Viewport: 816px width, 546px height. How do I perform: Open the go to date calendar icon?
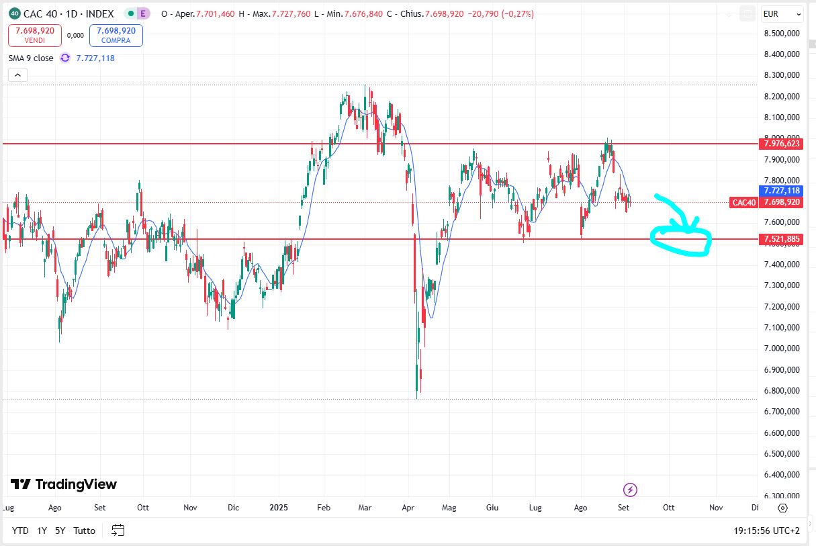[118, 530]
